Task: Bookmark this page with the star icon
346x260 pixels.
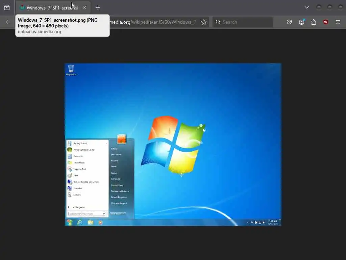Action: click(x=204, y=22)
